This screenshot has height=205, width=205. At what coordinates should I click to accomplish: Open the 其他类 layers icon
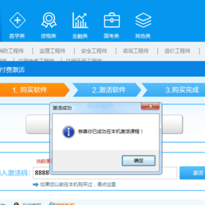(x=143, y=20)
